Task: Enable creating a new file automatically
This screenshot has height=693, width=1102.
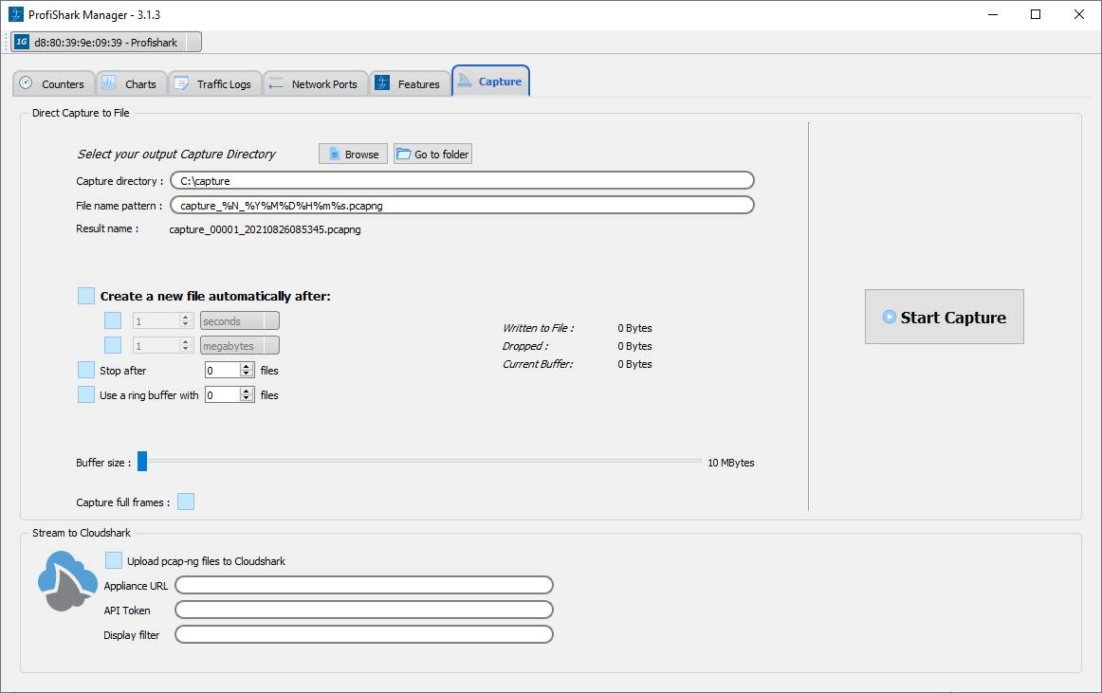Action: coord(87,296)
